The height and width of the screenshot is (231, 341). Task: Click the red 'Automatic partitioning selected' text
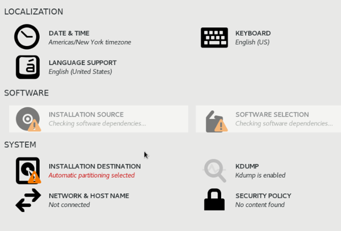(x=92, y=175)
